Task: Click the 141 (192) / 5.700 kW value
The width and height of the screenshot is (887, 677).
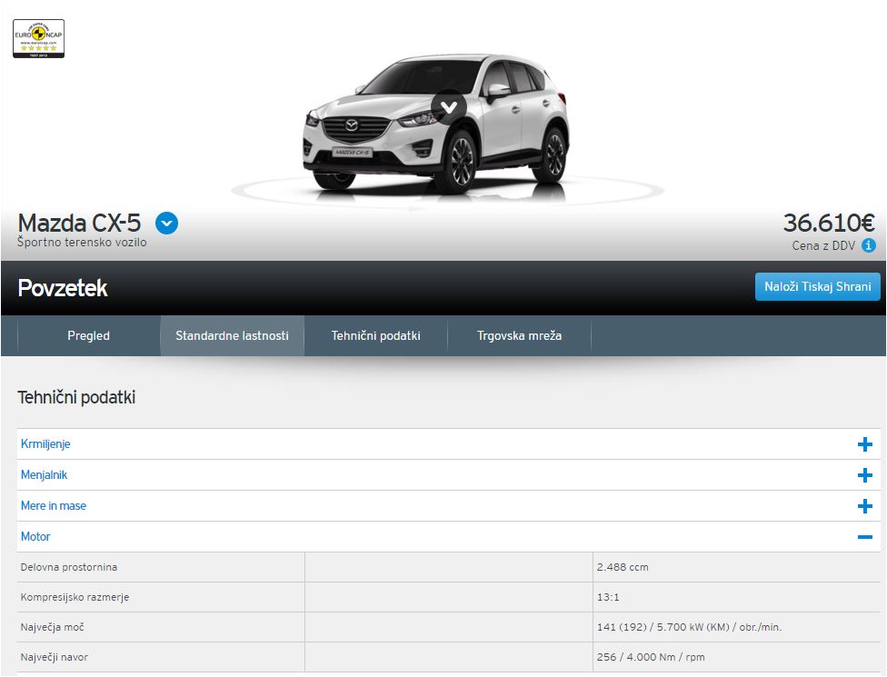Action: click(689, 627)
